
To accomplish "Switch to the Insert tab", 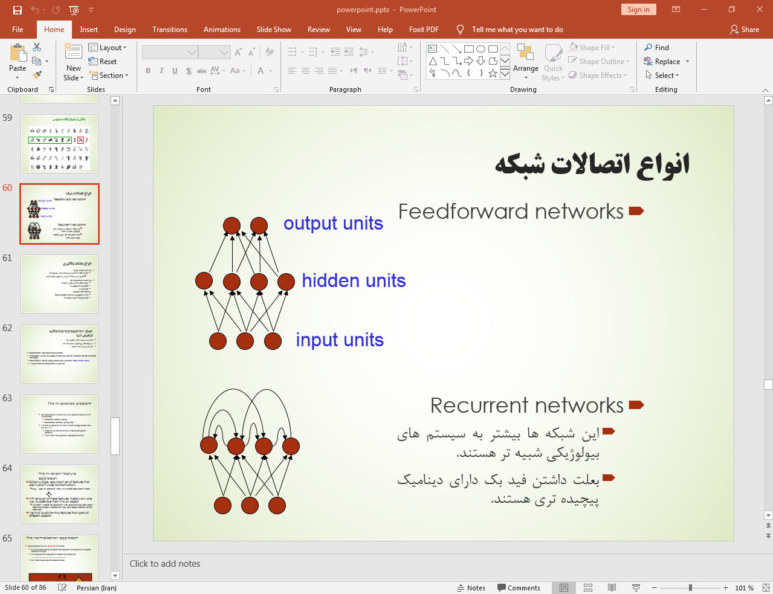I will pos(89,29).
